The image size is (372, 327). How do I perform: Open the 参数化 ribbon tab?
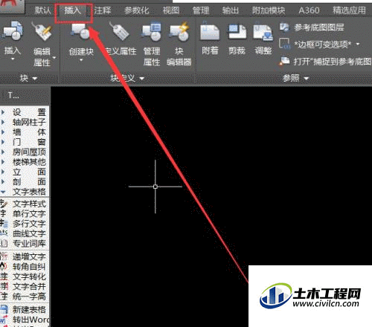[136, 10]
